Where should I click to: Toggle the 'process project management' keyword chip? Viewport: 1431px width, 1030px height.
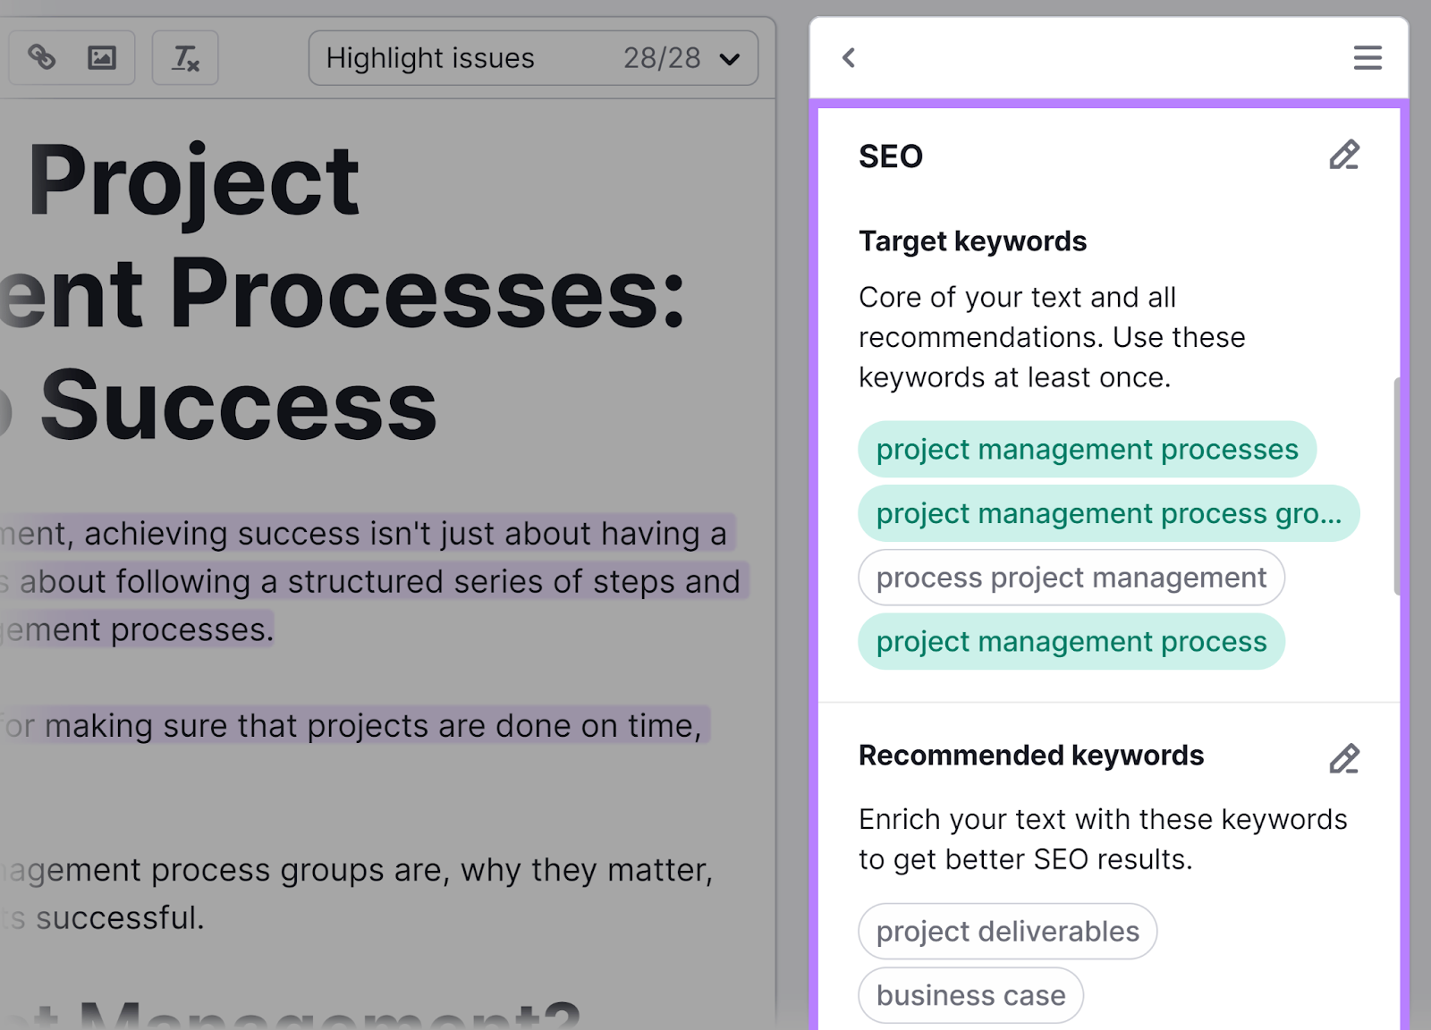[1071, 578]
